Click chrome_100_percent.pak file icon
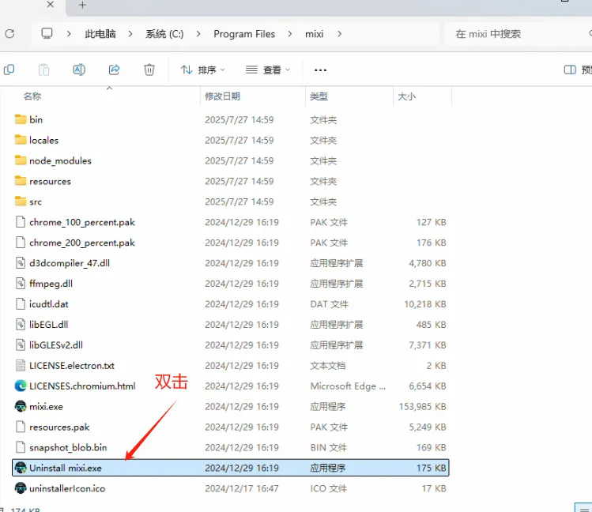The height and width of the screenshot is (512, 592). click(x=21, y=222)
